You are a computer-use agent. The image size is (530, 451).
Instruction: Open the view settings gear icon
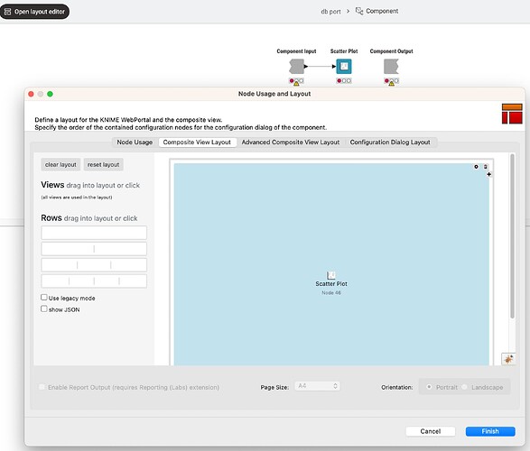[x=476, y=167]
